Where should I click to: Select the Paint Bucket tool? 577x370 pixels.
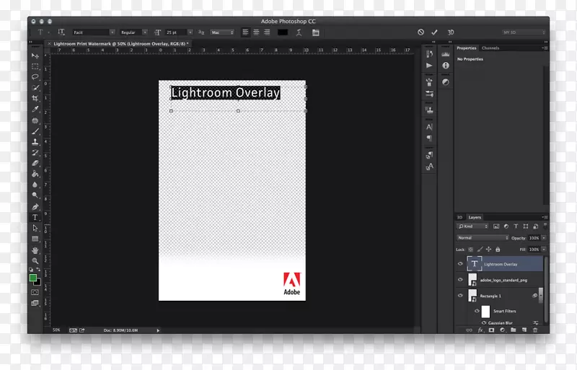pos(35,174)
